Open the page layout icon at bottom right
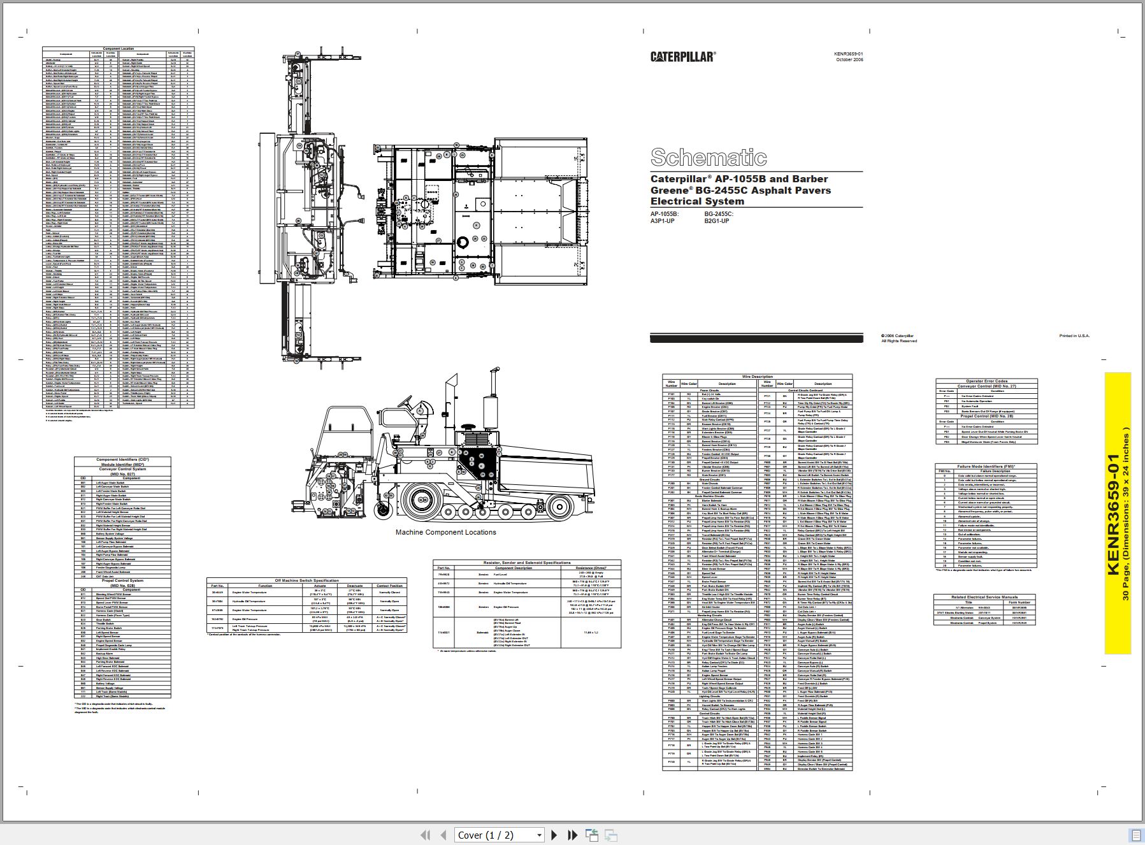 (x=1135, y=835)
